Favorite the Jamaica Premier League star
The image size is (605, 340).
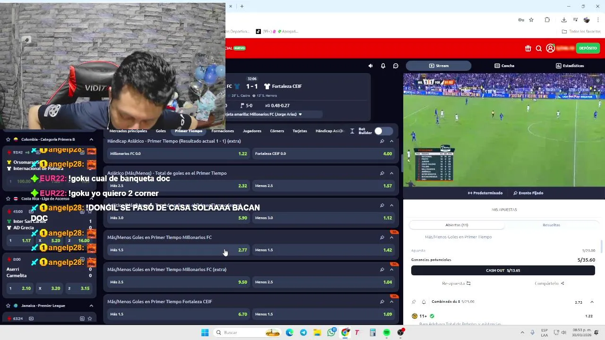pyautogui.click(x=8, y=306)
